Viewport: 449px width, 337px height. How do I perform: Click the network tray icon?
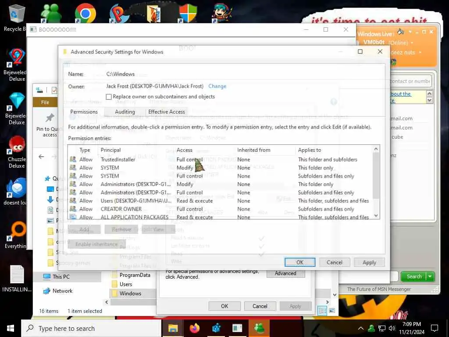coord(382,328)
